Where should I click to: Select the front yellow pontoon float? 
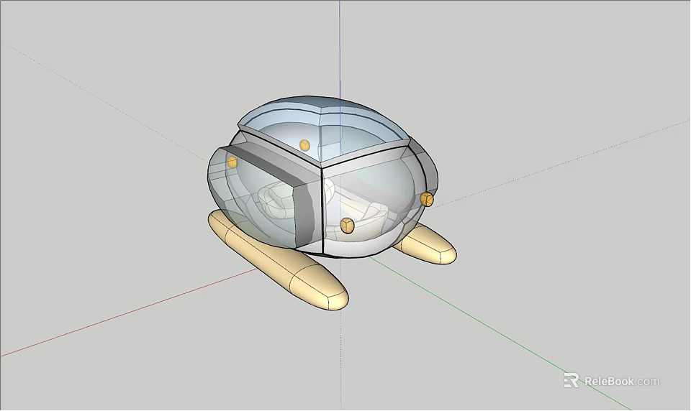point(278,261)
